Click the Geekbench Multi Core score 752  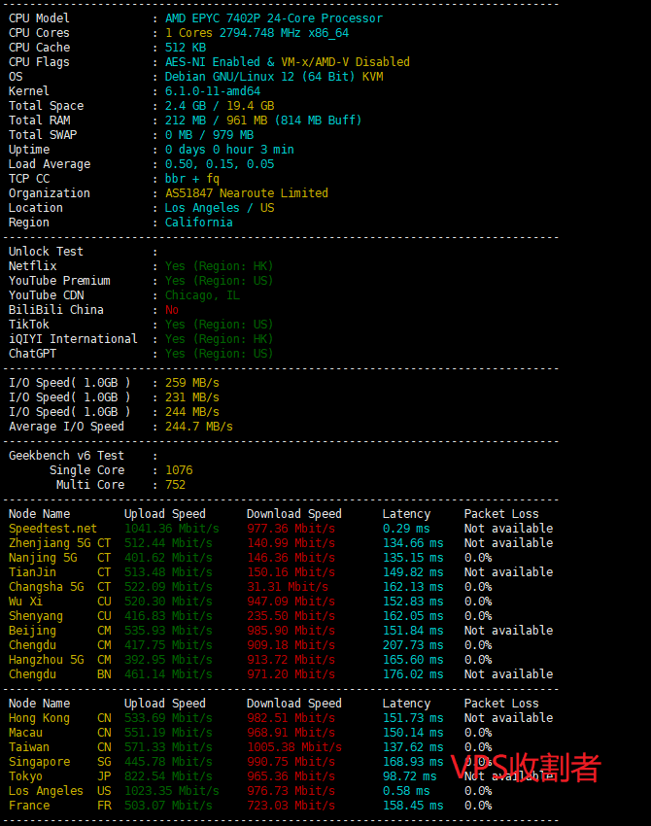point(175,485)
